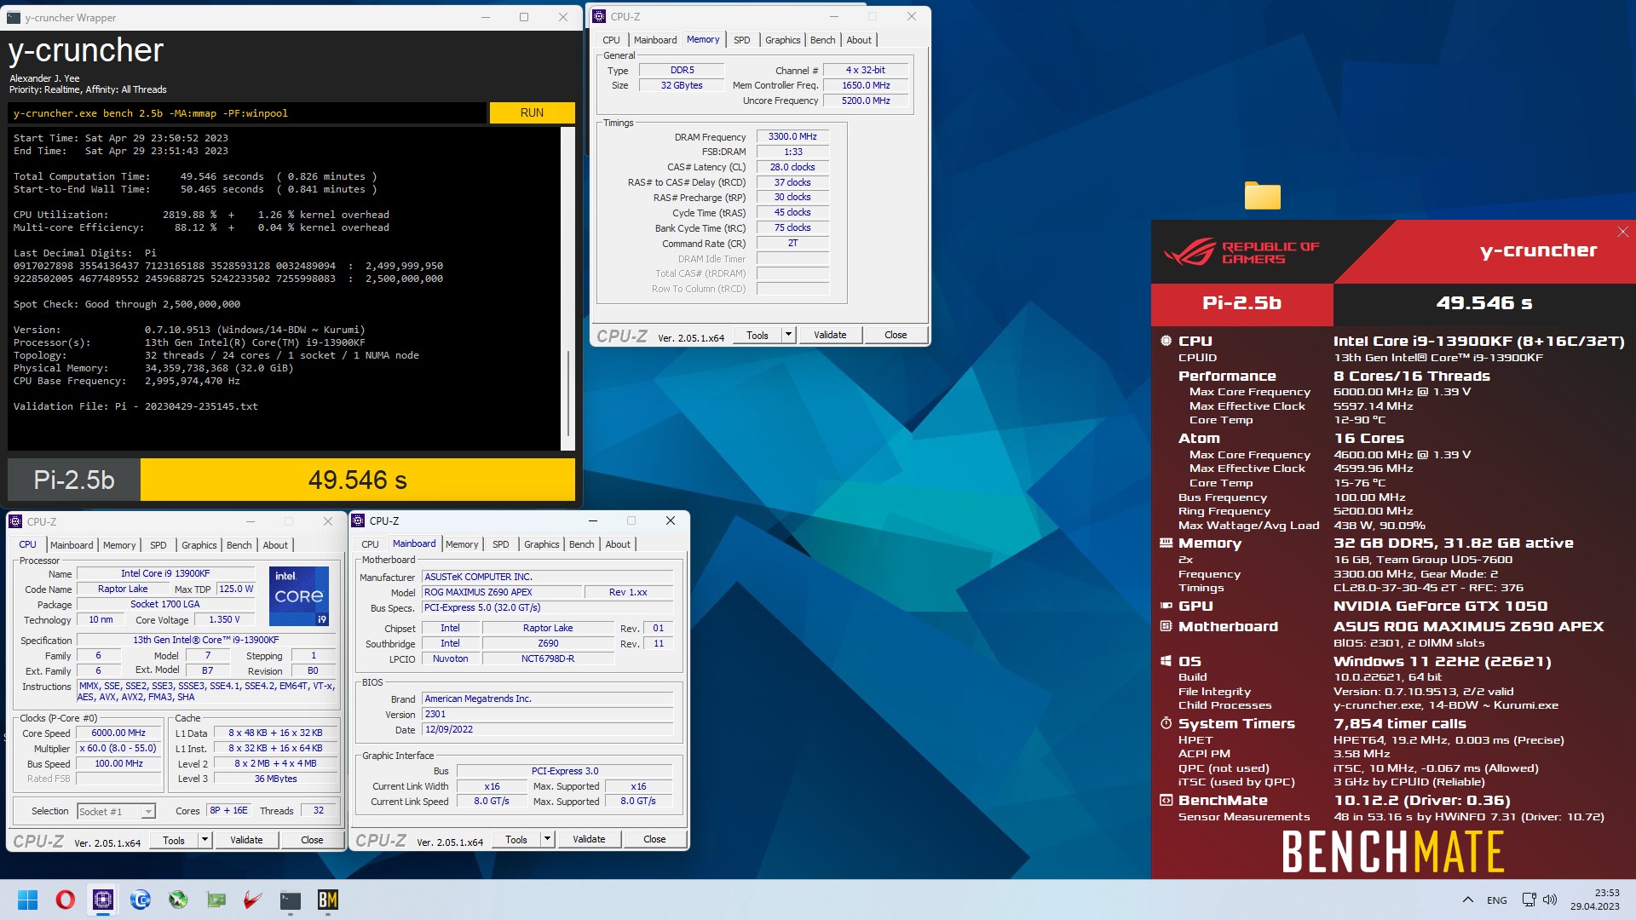Click the Intel Core i9 logo in CPU-Z
Image resolution: width=1636 pixels, height=920 pixels.
point(299,596)
